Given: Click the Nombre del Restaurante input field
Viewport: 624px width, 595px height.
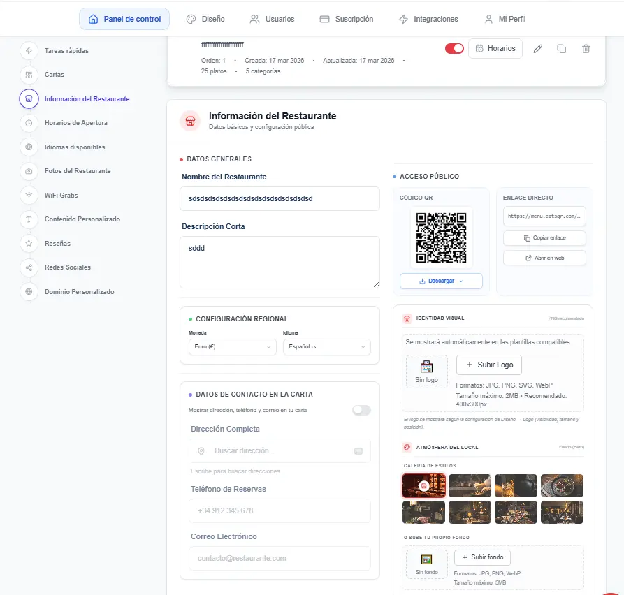Looking at the screenshot, I should coord(280,198).
